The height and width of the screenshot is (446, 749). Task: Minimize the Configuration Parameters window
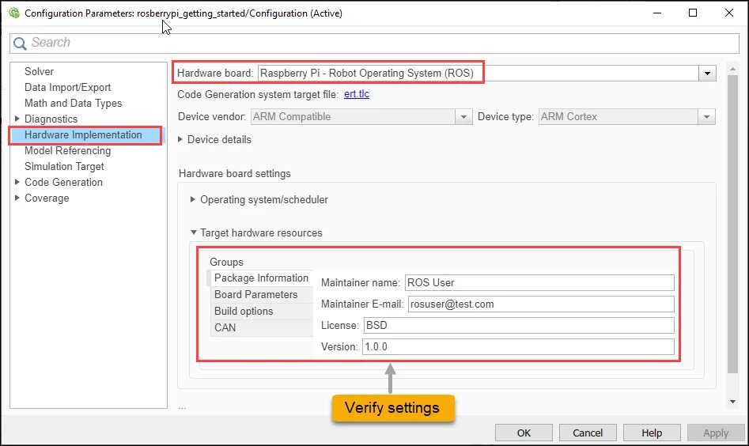pos(657,13)
